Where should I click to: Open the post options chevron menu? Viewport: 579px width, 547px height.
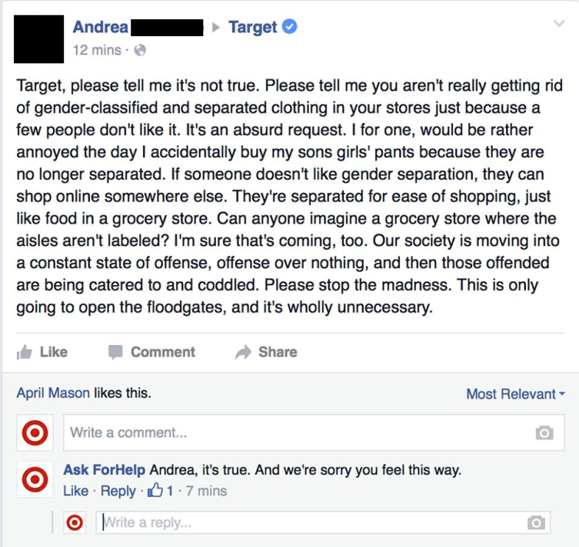tap(559, 24)
